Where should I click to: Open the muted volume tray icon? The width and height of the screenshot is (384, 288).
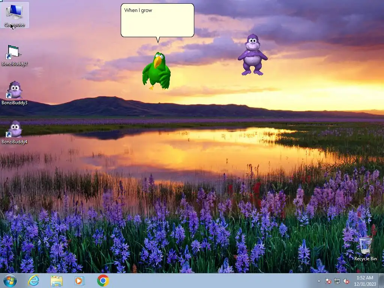point(346,281)
